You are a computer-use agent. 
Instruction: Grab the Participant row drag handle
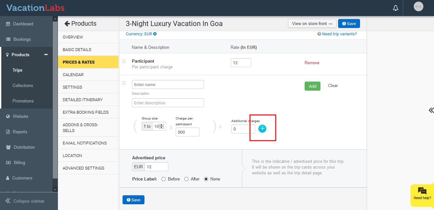[124, 61]
